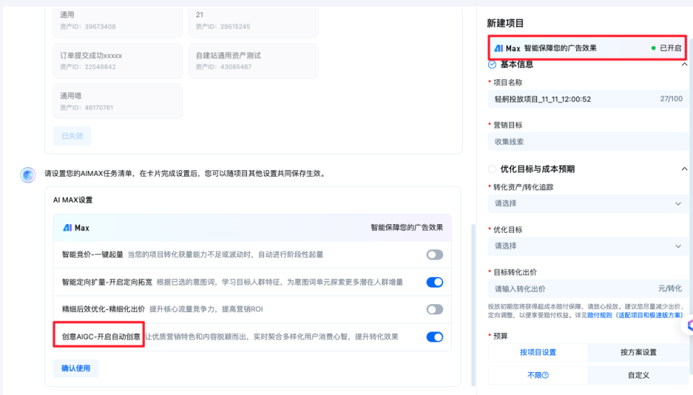Click the 智能定向扩量-开启定向拓宽 label

coord(107,282)
